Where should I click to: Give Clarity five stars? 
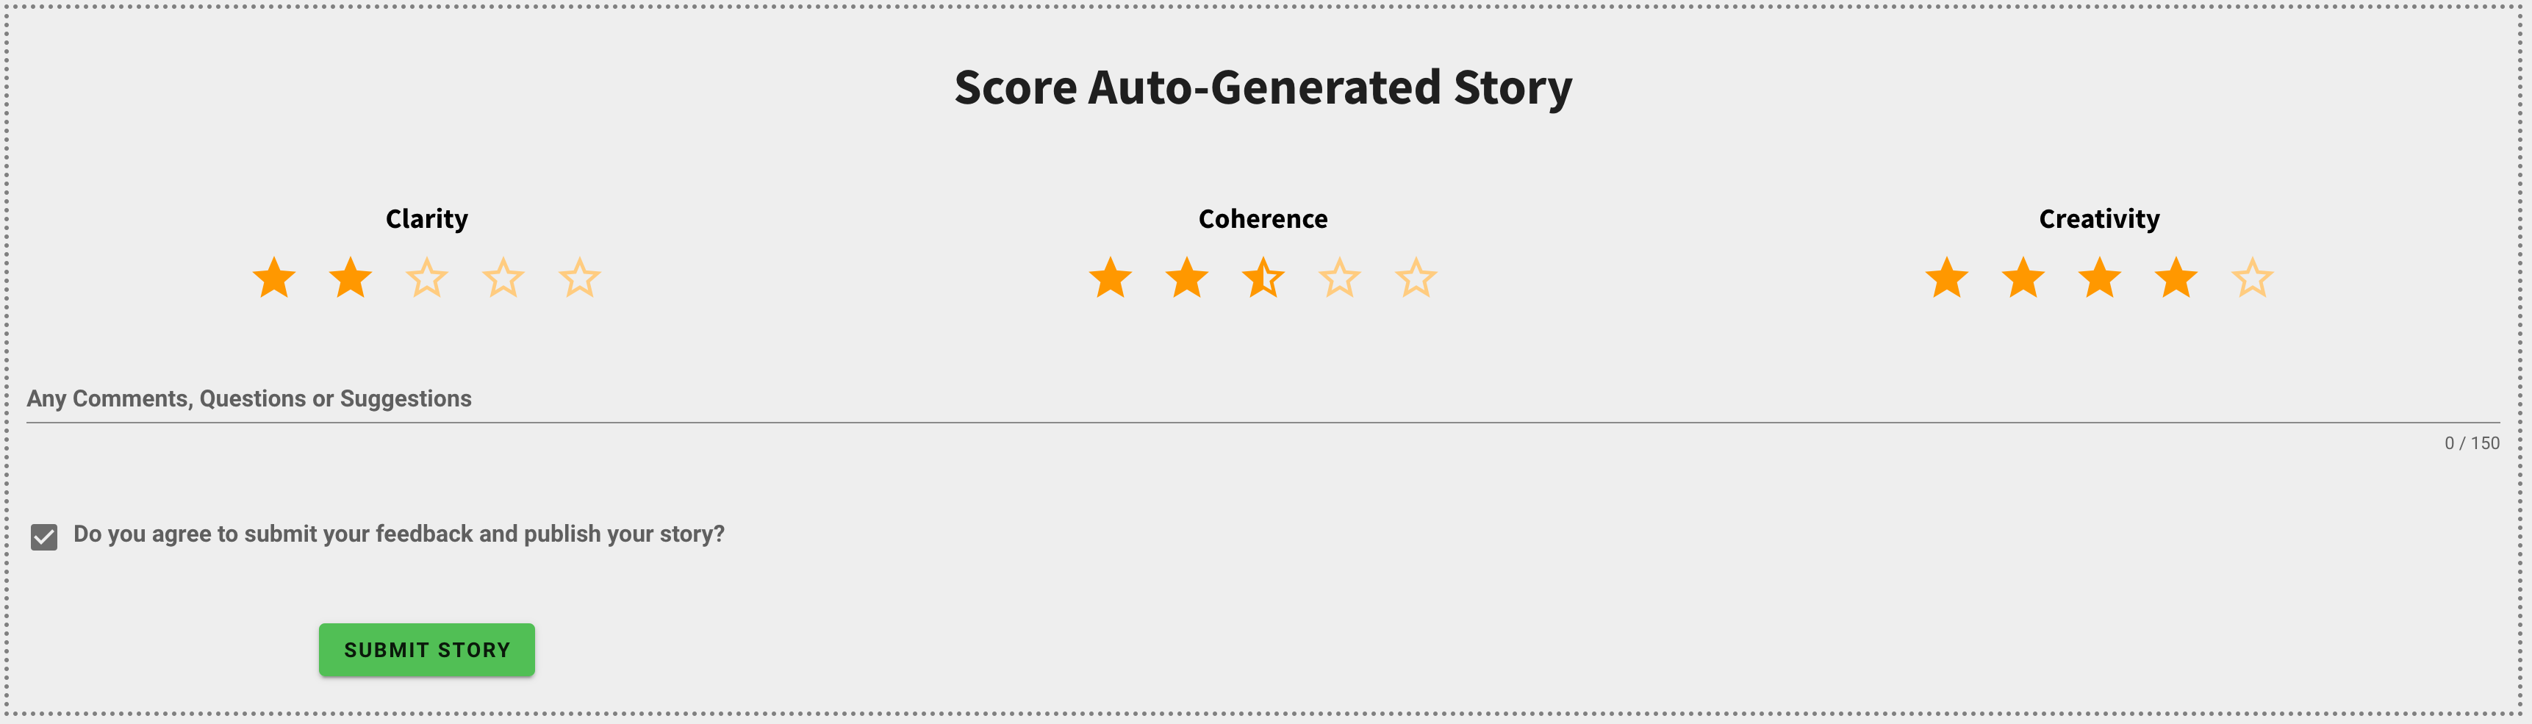(580, 278)
